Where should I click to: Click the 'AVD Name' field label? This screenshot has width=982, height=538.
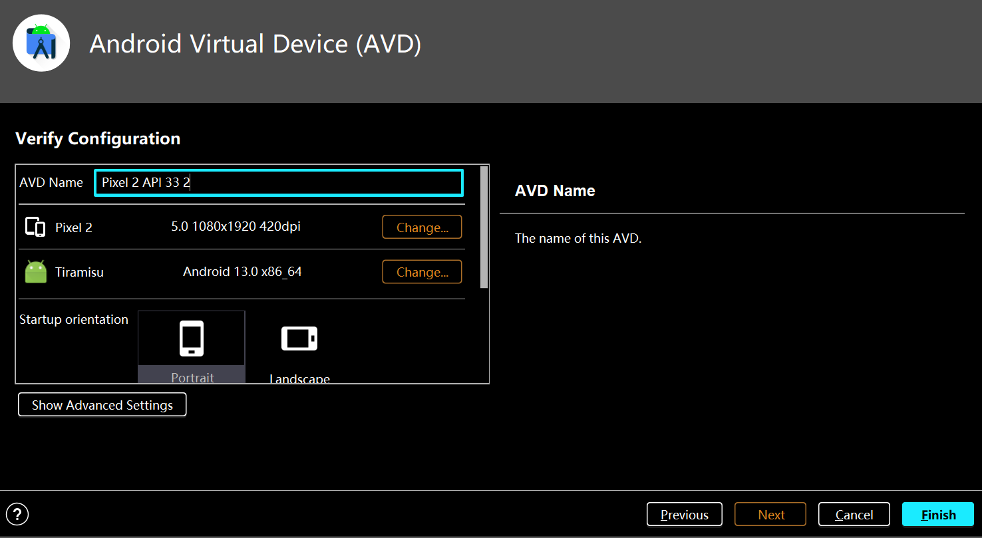pos(51,182)
